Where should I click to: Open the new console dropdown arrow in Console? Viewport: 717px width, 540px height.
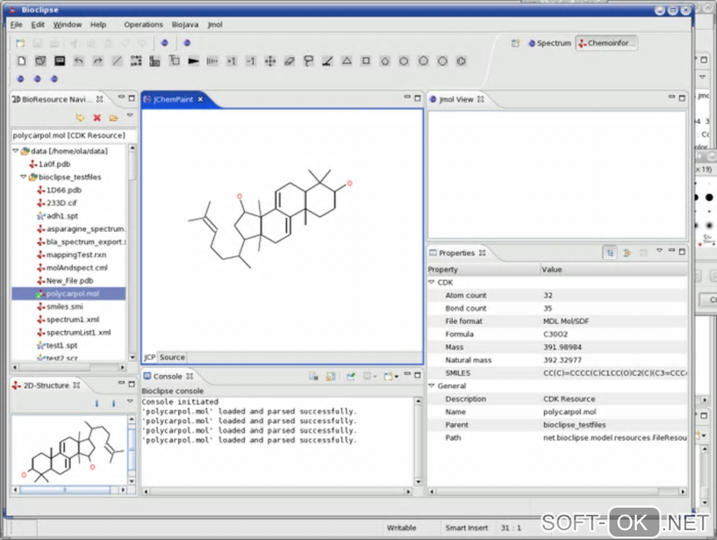click(x=396, y=377)
